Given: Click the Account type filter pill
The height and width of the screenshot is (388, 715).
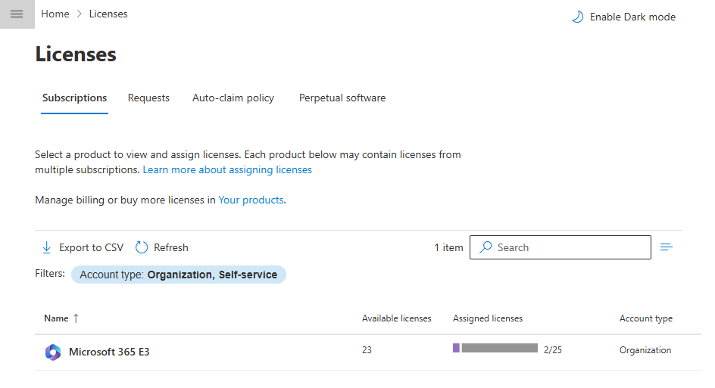Looking at the screenshot, I should tap(179, 275).
